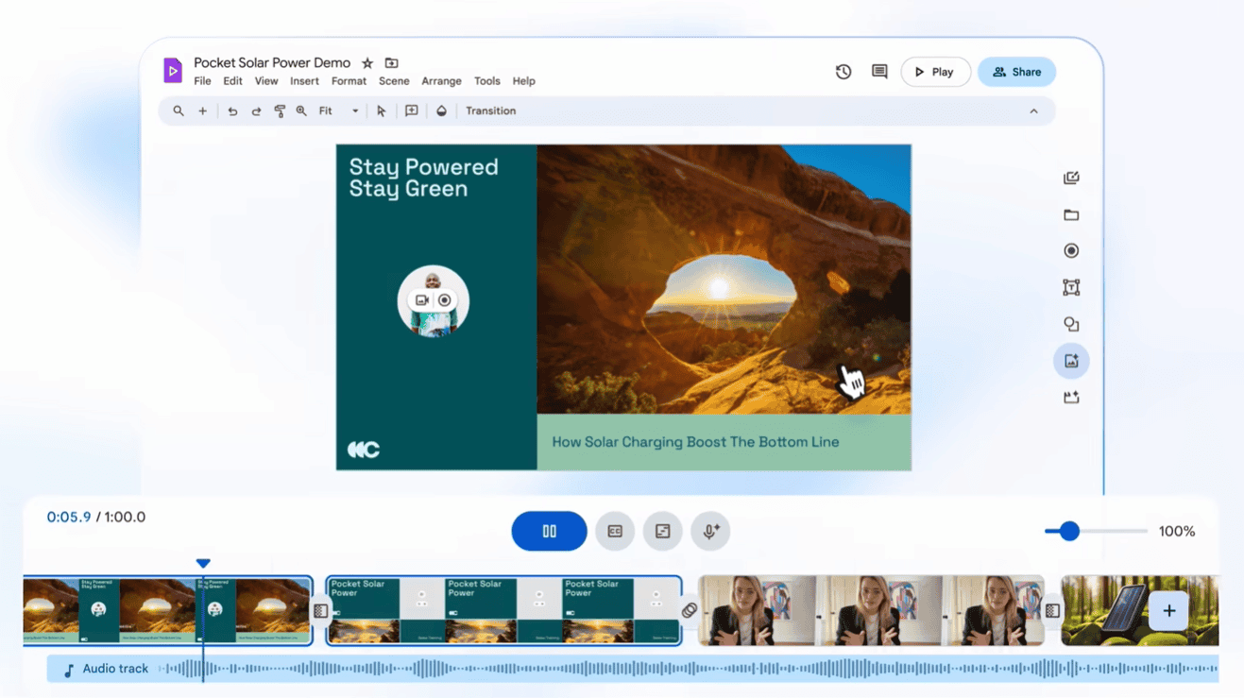Apply a Transition from the toolbar
1244x698 pixels.
tap(490, 111)
